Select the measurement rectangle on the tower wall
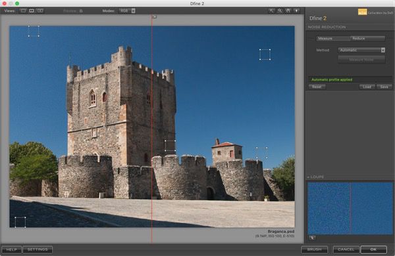 pos(170,146)
